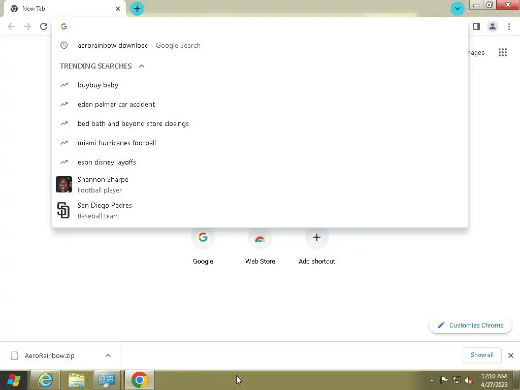520x390 pixels.
Task: Pick 'bed bath and beyond store closings'
Action: 260,124
